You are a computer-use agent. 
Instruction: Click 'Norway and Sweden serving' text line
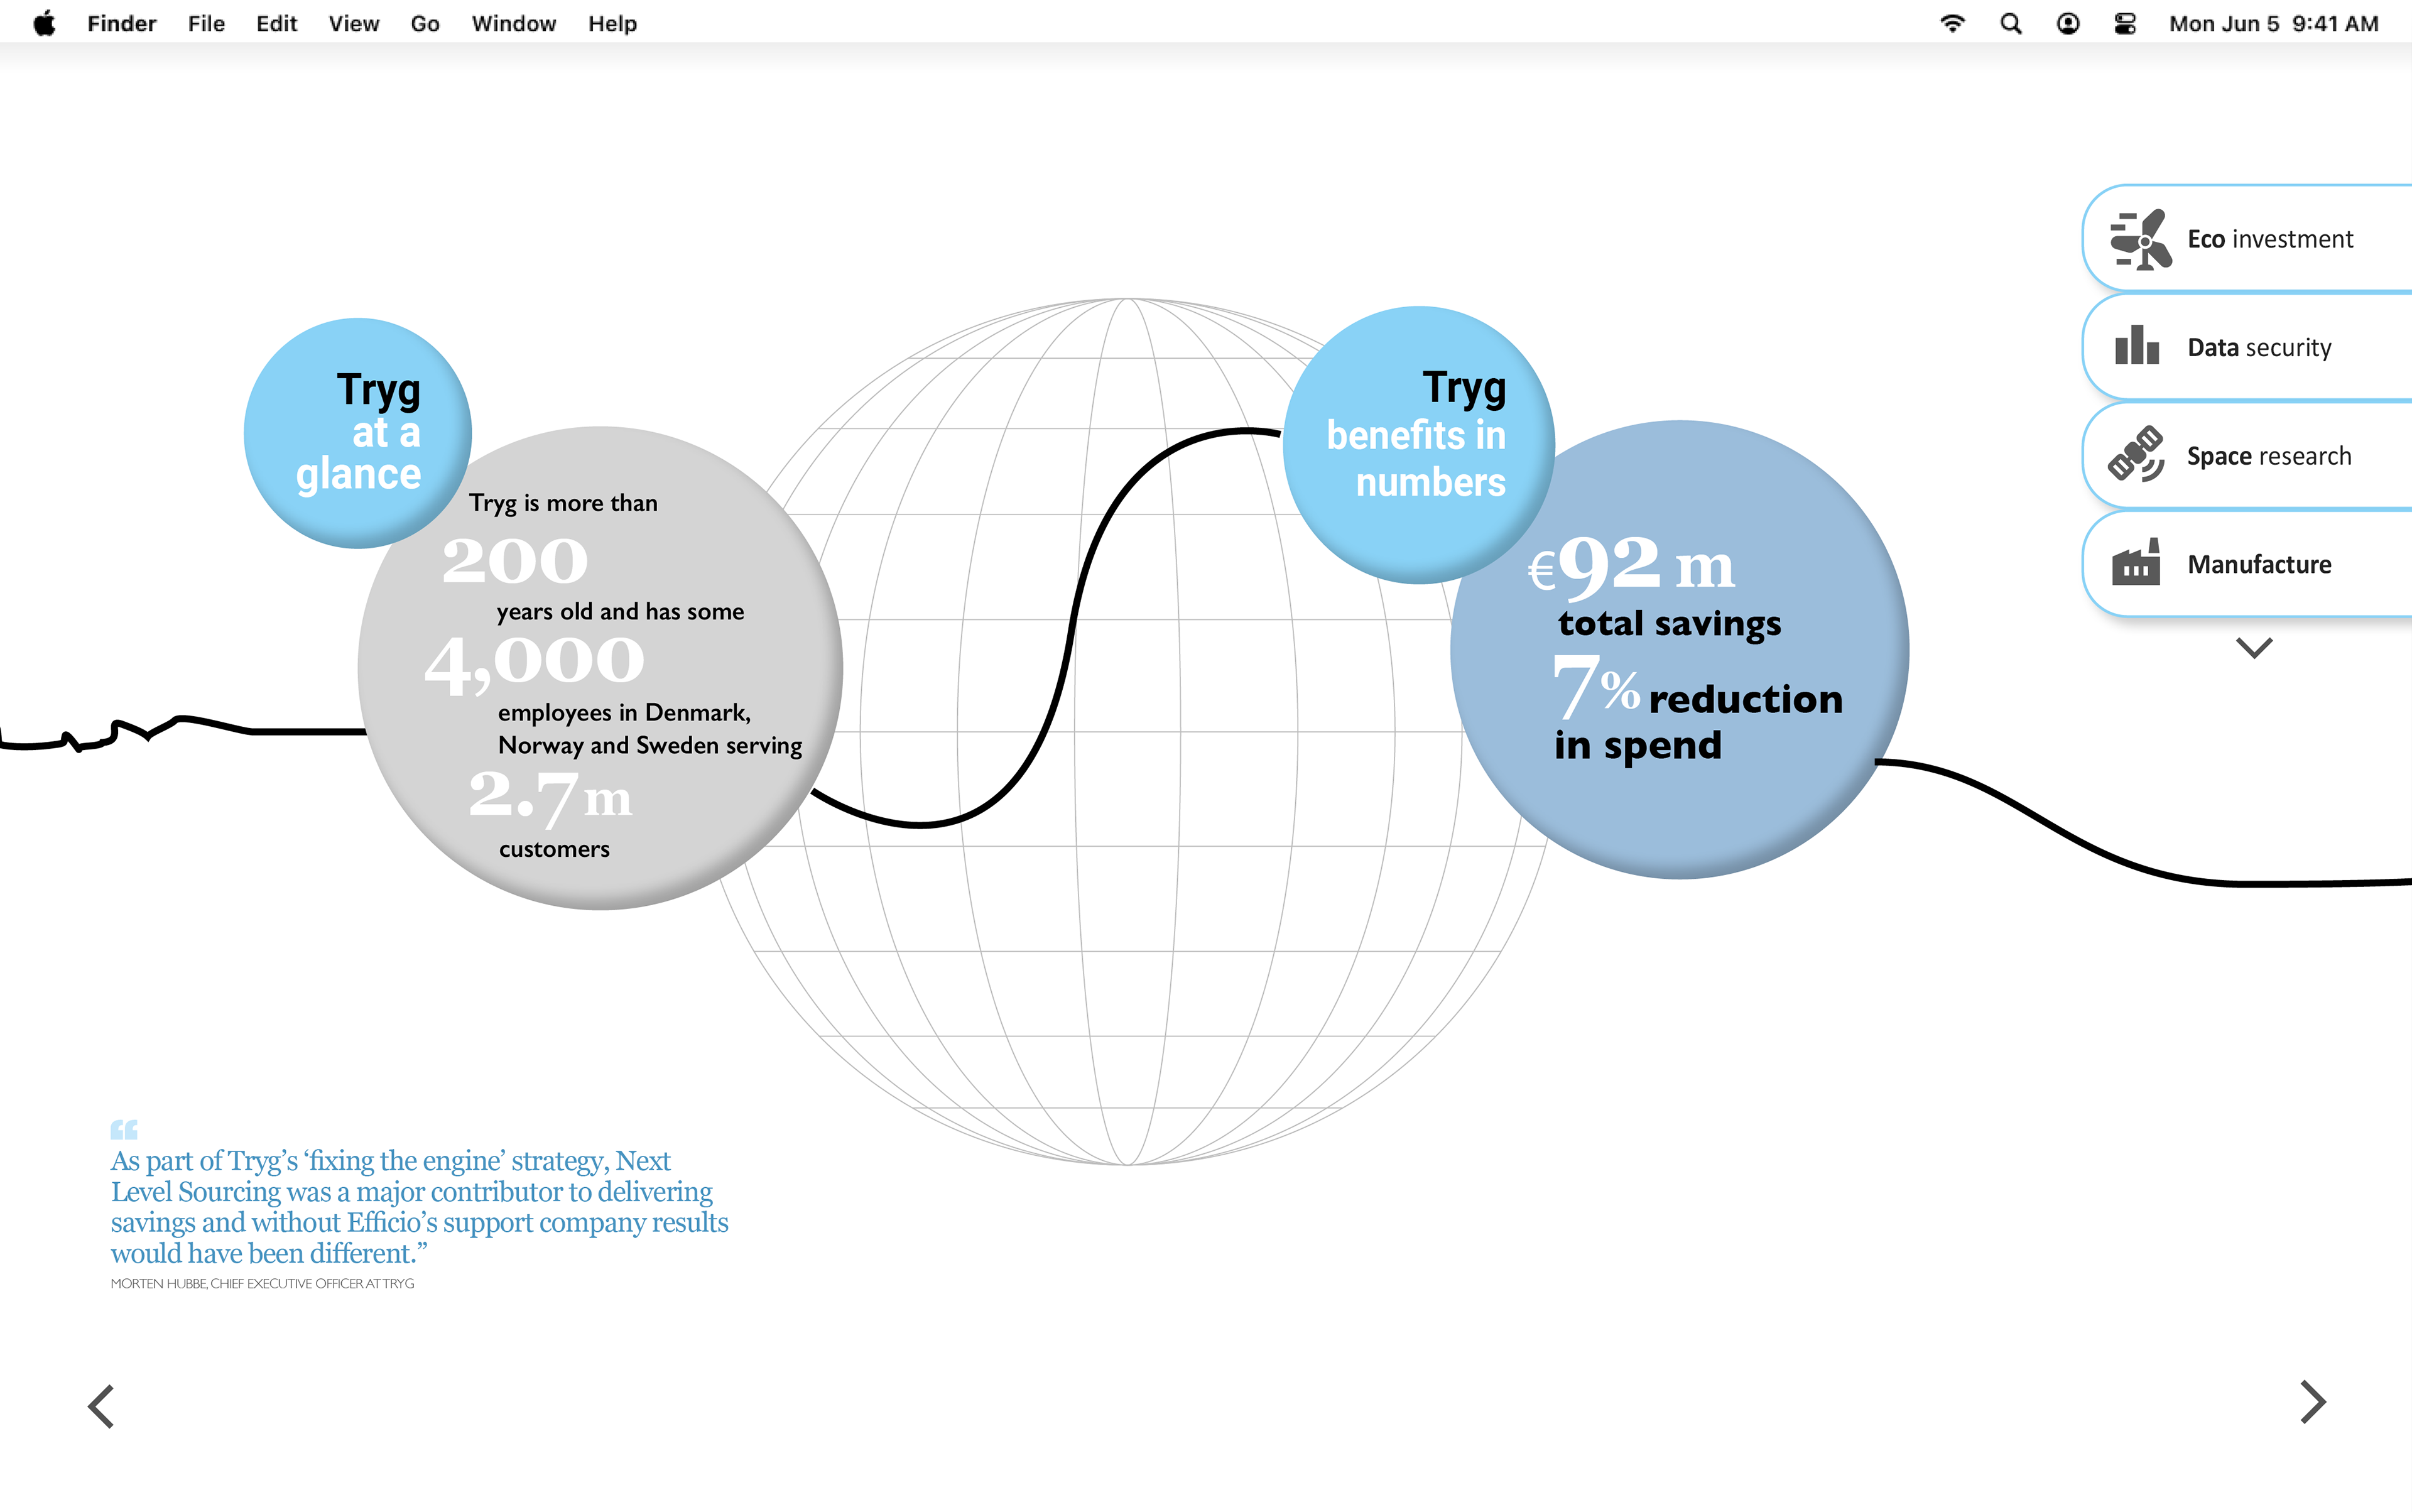tap(650, 746)
